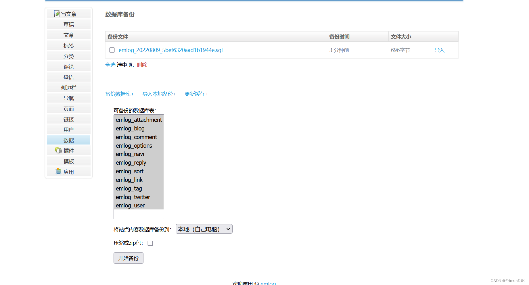Image resolution: width=529 pixels, height=285 pixels.
Task: Enable the 压缩成zip包 compression checkbox
Action: click(150, 243)
